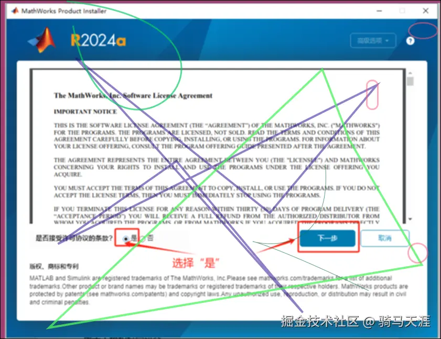This screenshot has width=441, height=339.
Task: Click the 版权、商标和专利 heading
Action: tap(54, 266)
